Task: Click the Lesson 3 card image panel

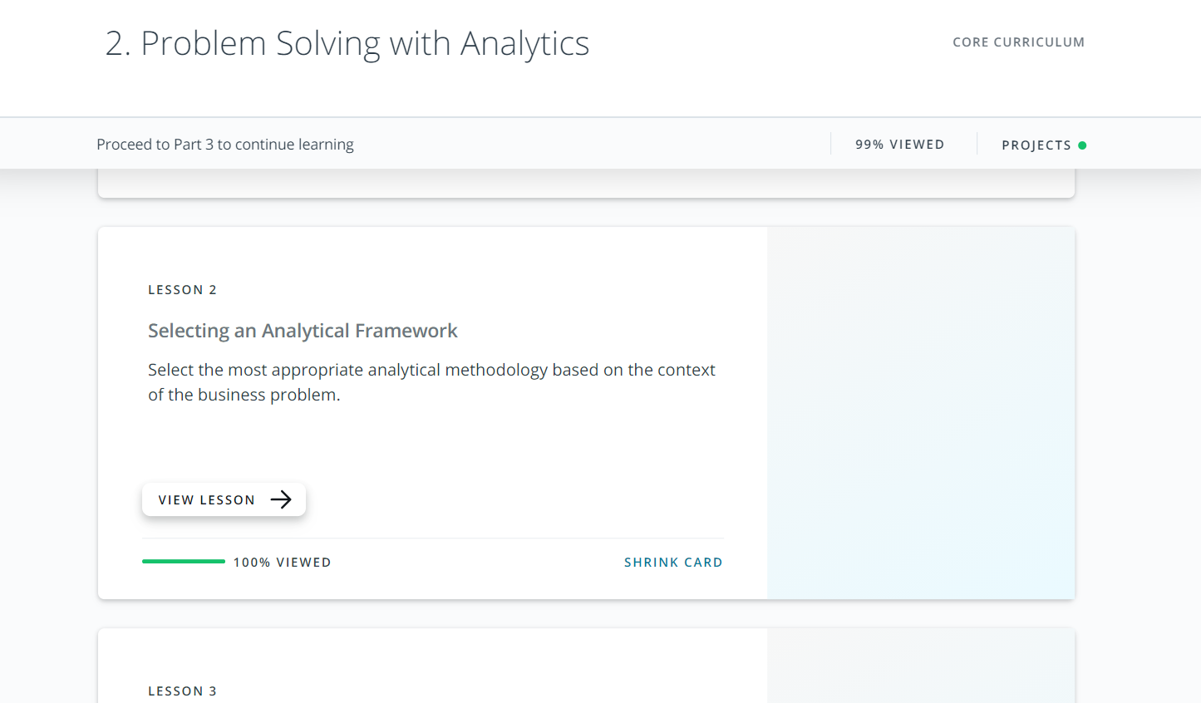Action: click(921, 666)
